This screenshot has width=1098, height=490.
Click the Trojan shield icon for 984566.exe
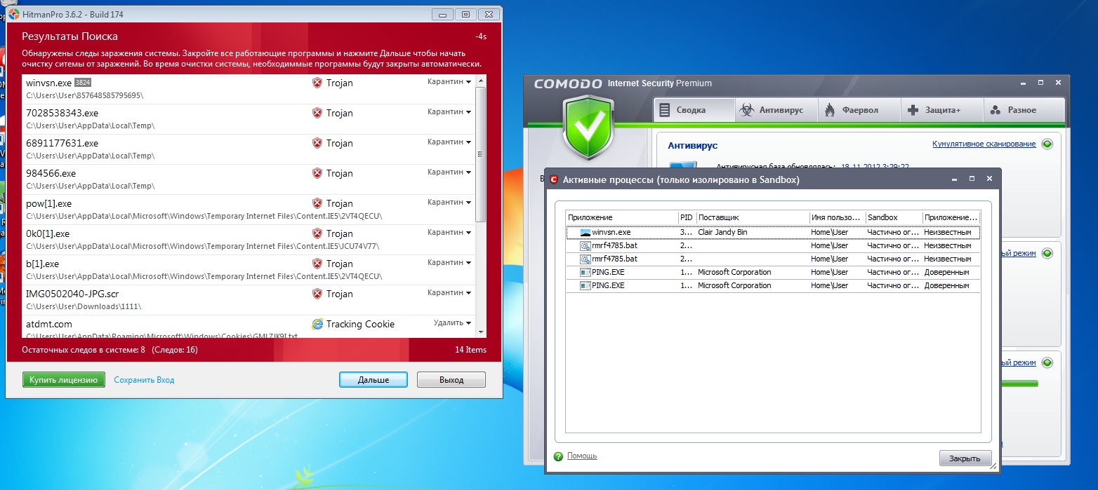[317, 173]
